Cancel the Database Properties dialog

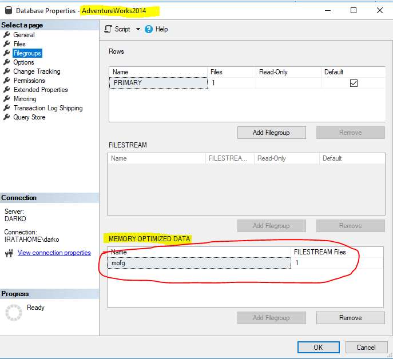(366, 347)
